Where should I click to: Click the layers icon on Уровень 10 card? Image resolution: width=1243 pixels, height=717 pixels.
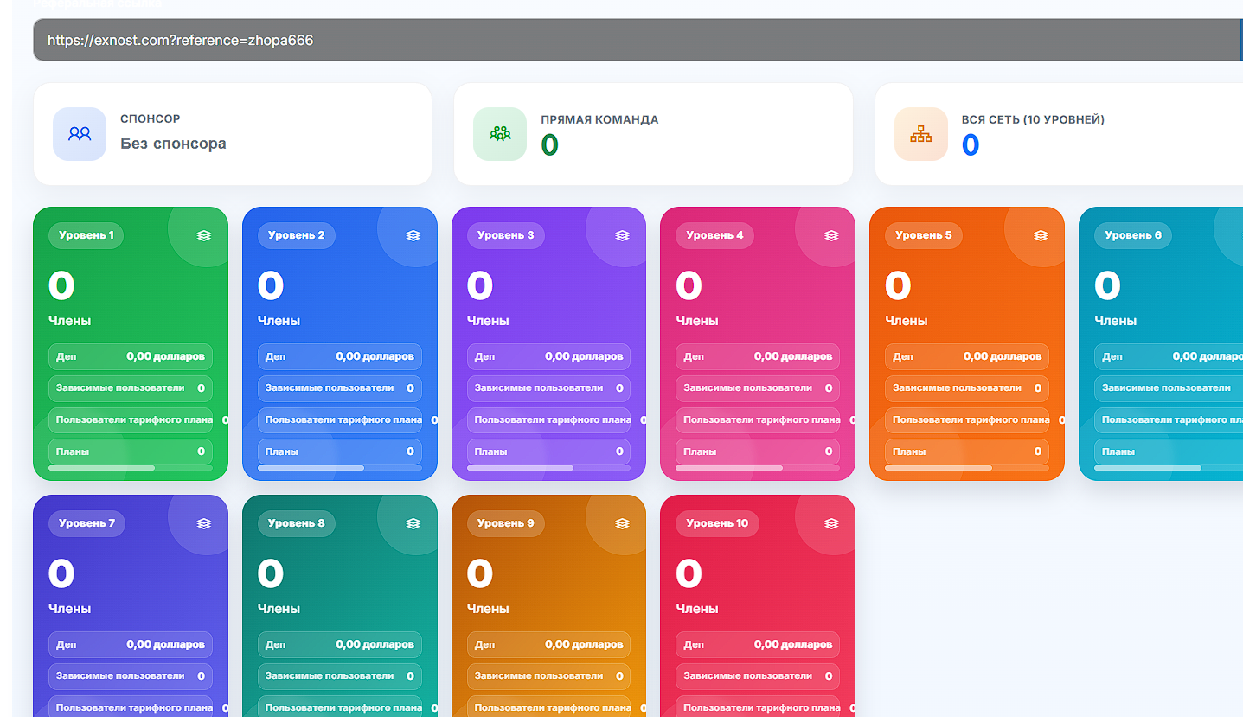pos(831,523)
